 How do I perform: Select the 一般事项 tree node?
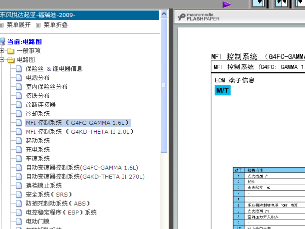[x=29, y=51]
